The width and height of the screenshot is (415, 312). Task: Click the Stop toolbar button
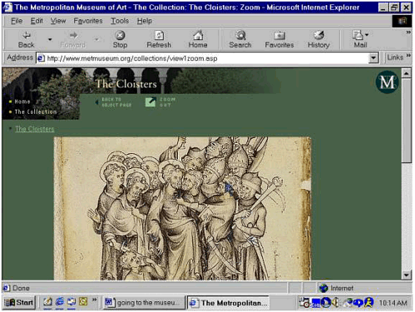120,39
